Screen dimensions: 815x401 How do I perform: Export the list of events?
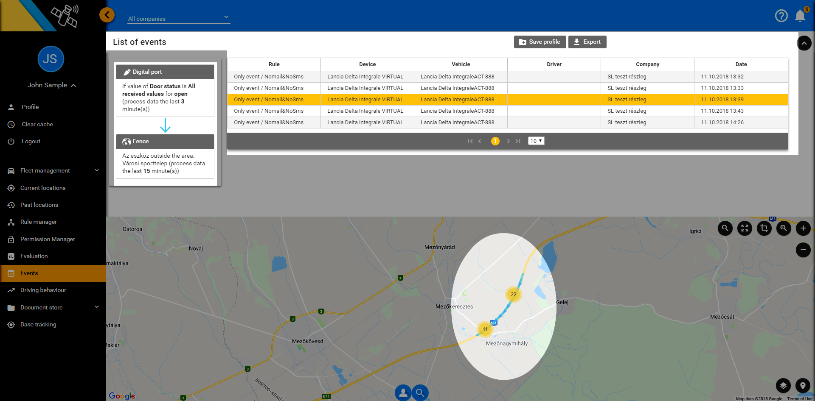click(587, 42)
